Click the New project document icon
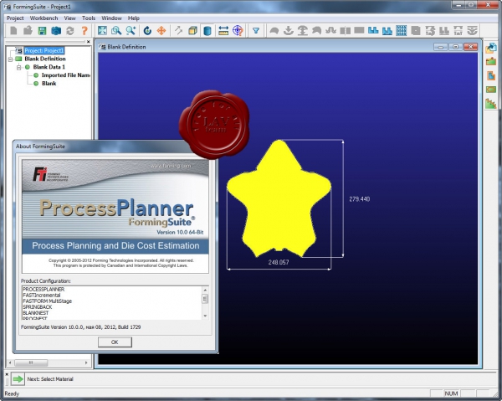 tap(13, 31)
